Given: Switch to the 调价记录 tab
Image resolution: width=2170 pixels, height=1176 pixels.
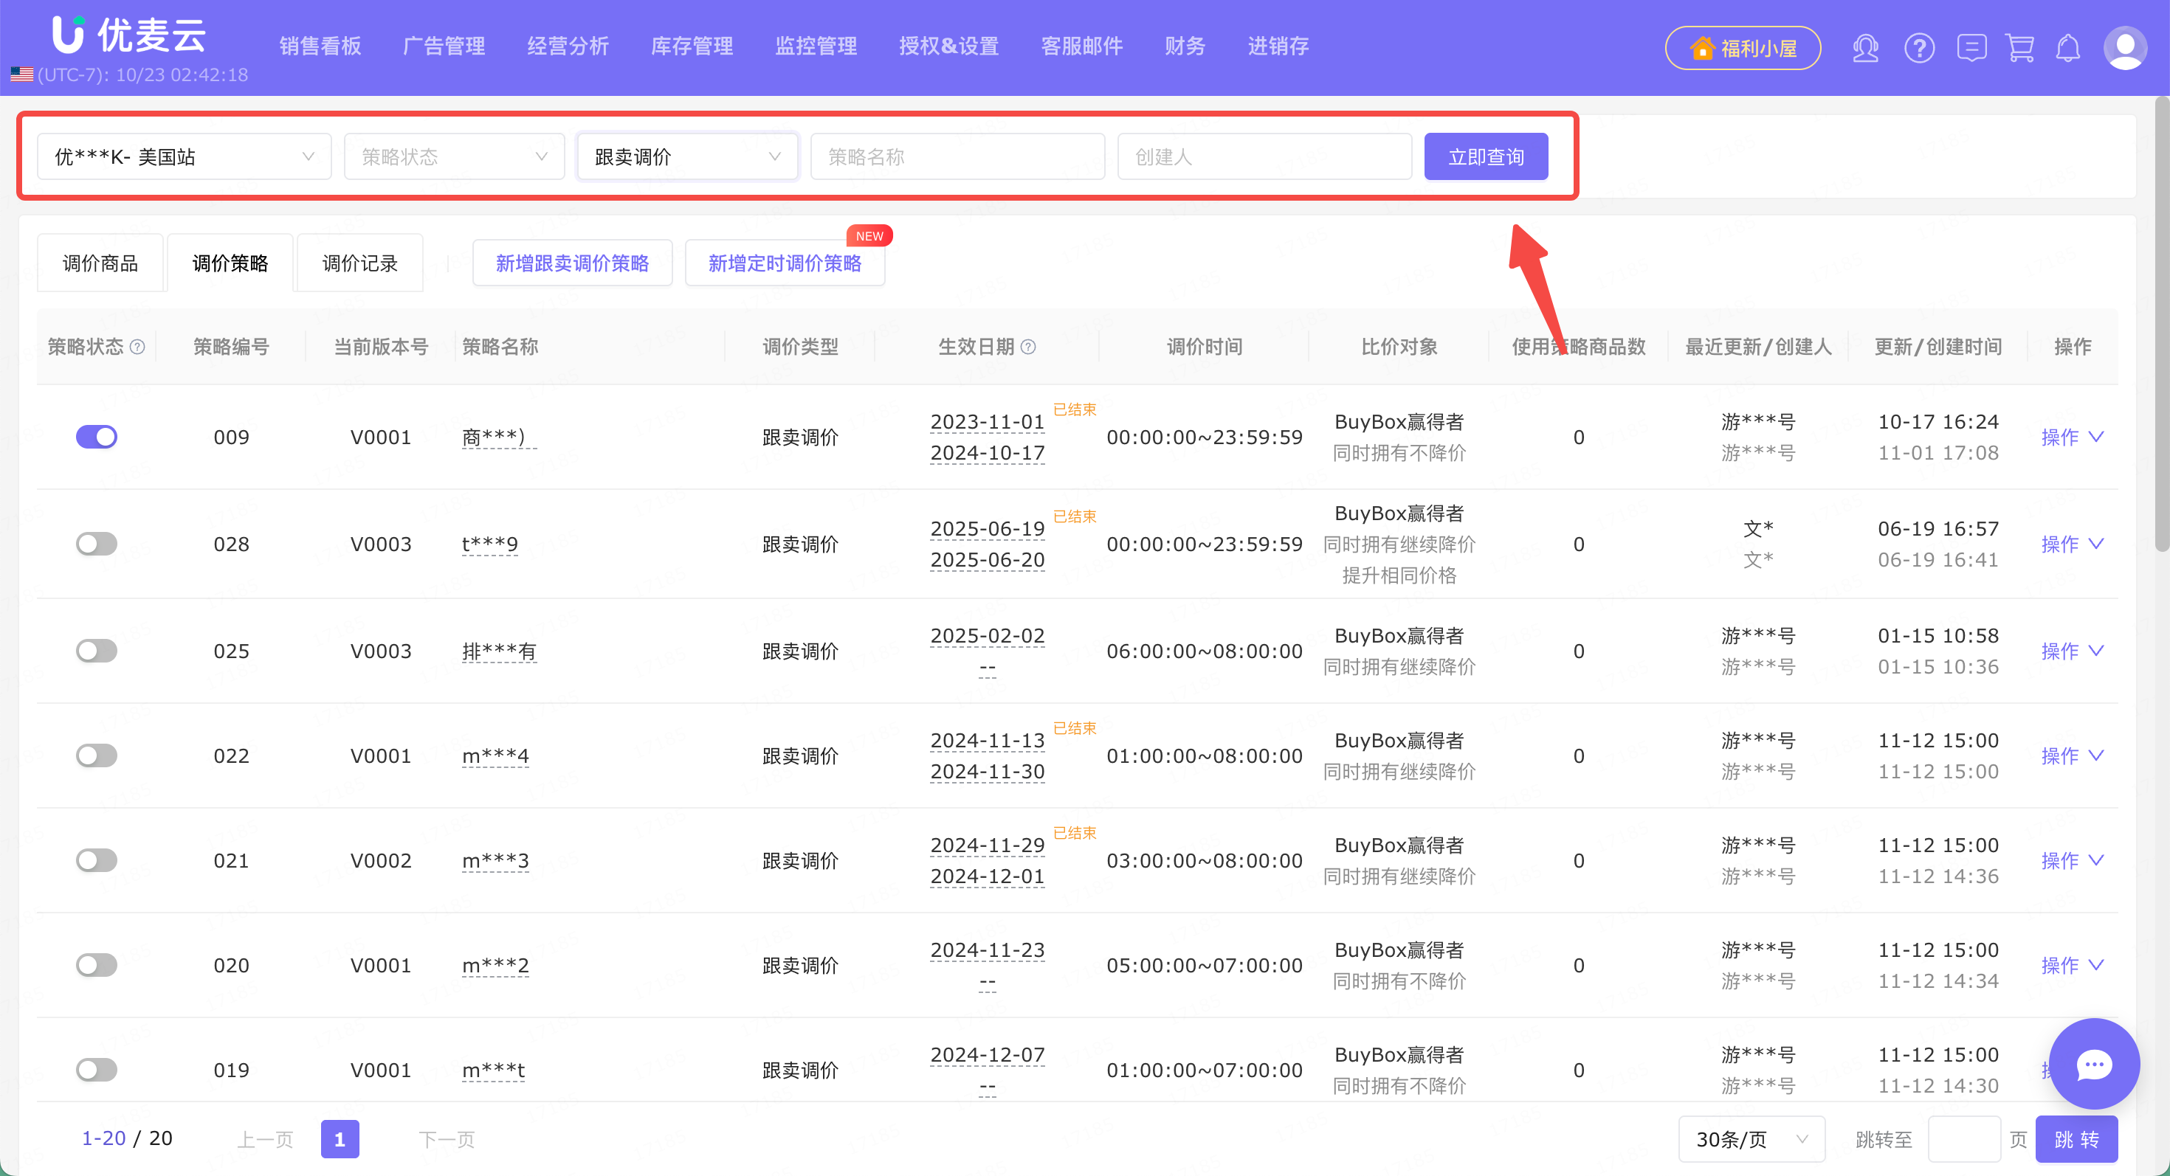Looking at the screenshot, I should [359, 263].
